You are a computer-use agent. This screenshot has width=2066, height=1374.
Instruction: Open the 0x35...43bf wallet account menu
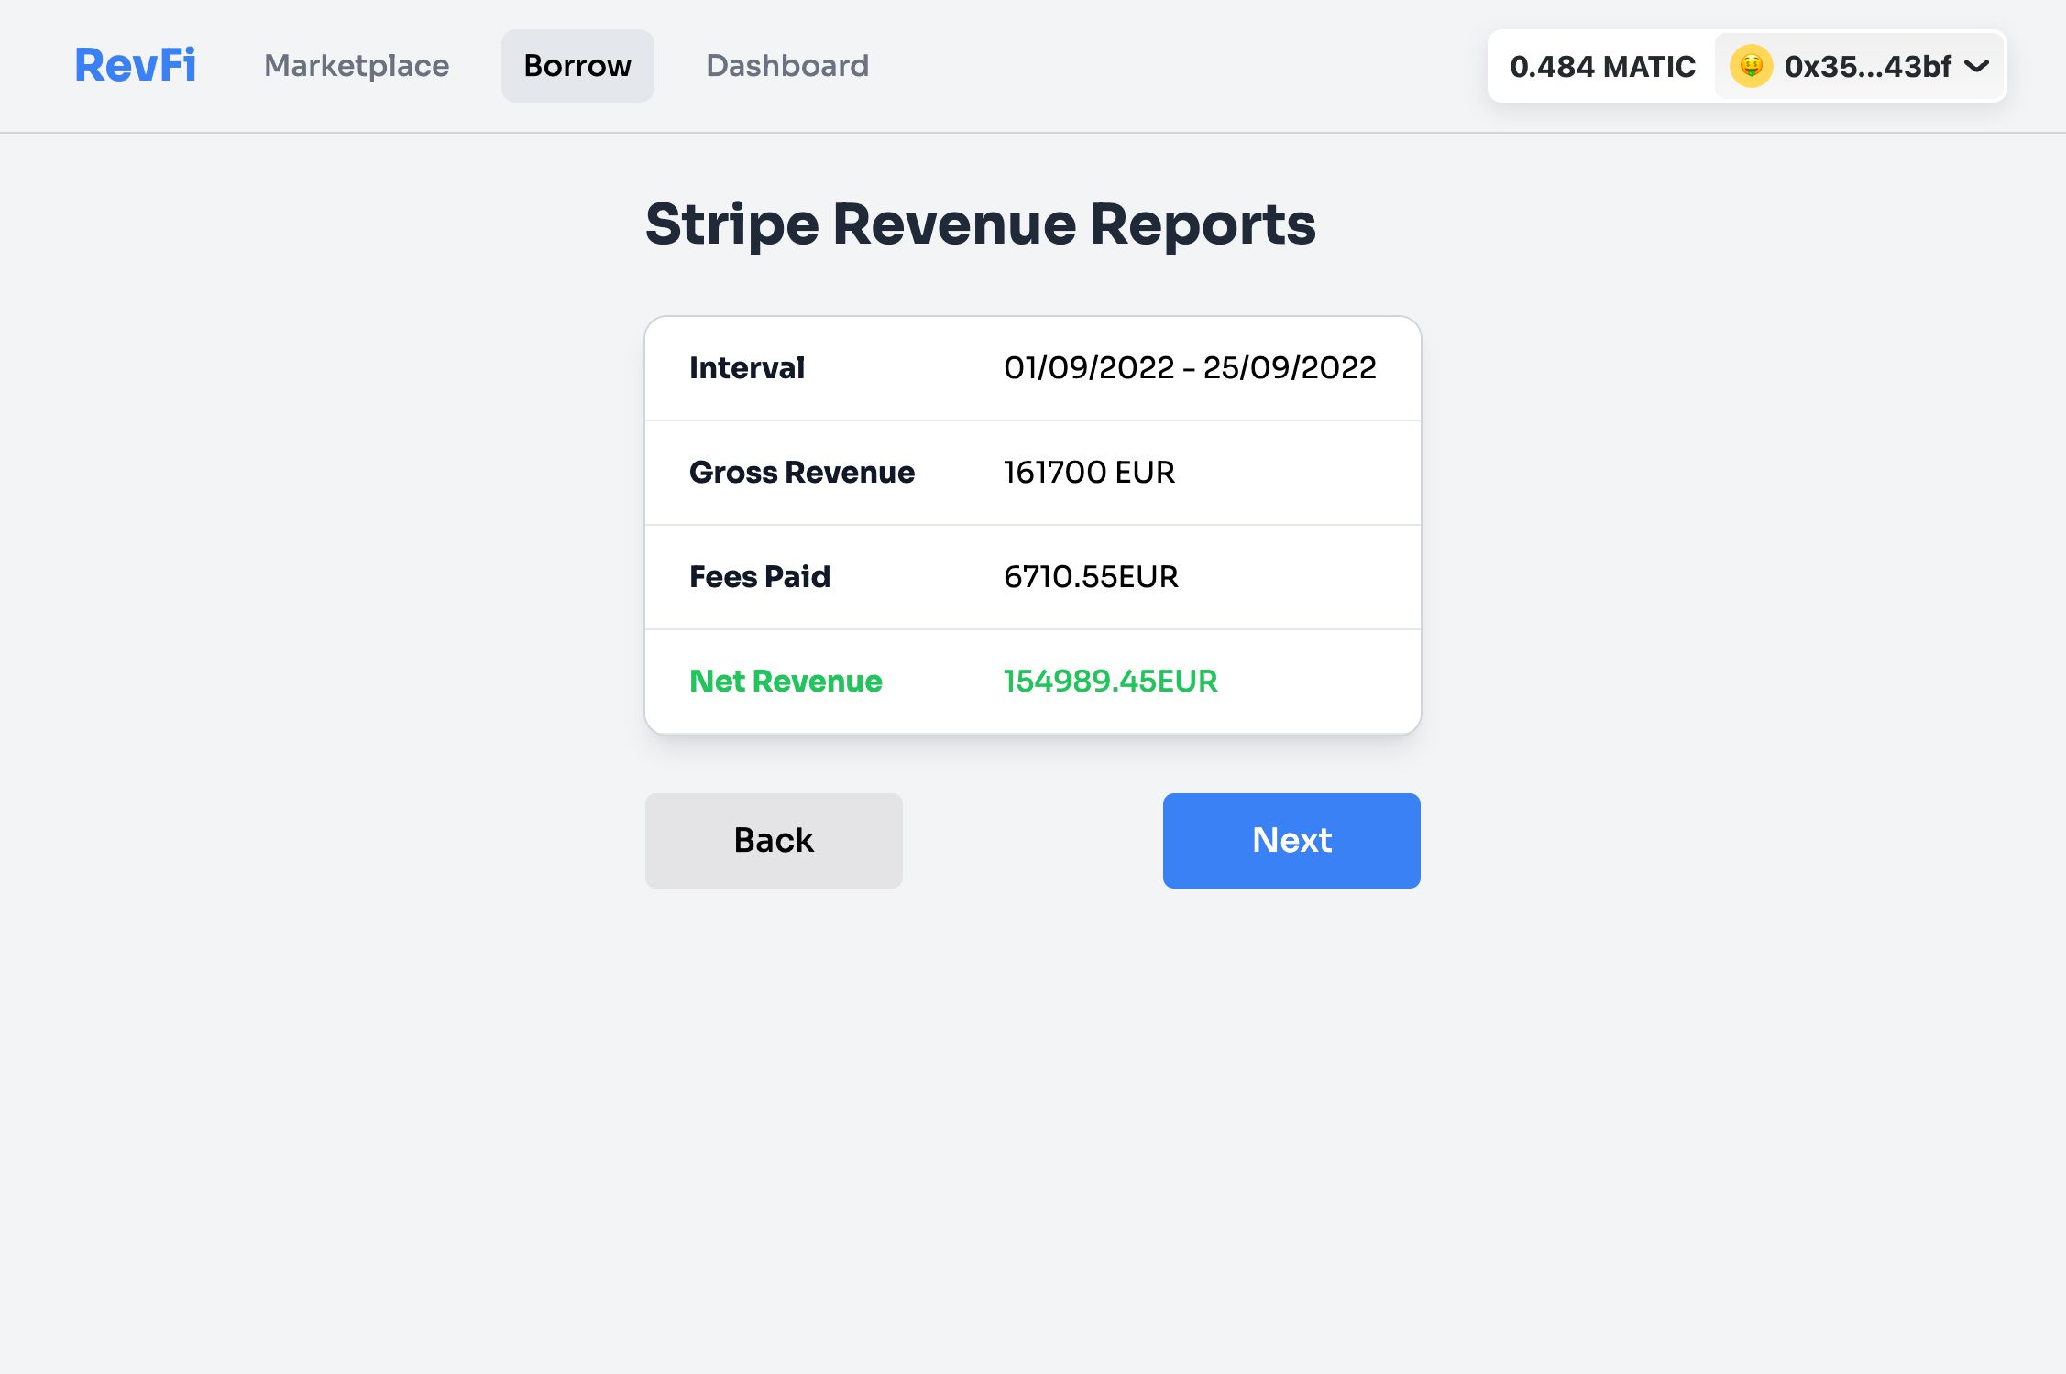click(1860, 66)
